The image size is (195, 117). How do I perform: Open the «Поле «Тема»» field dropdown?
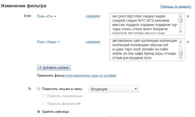pos(48,42)
